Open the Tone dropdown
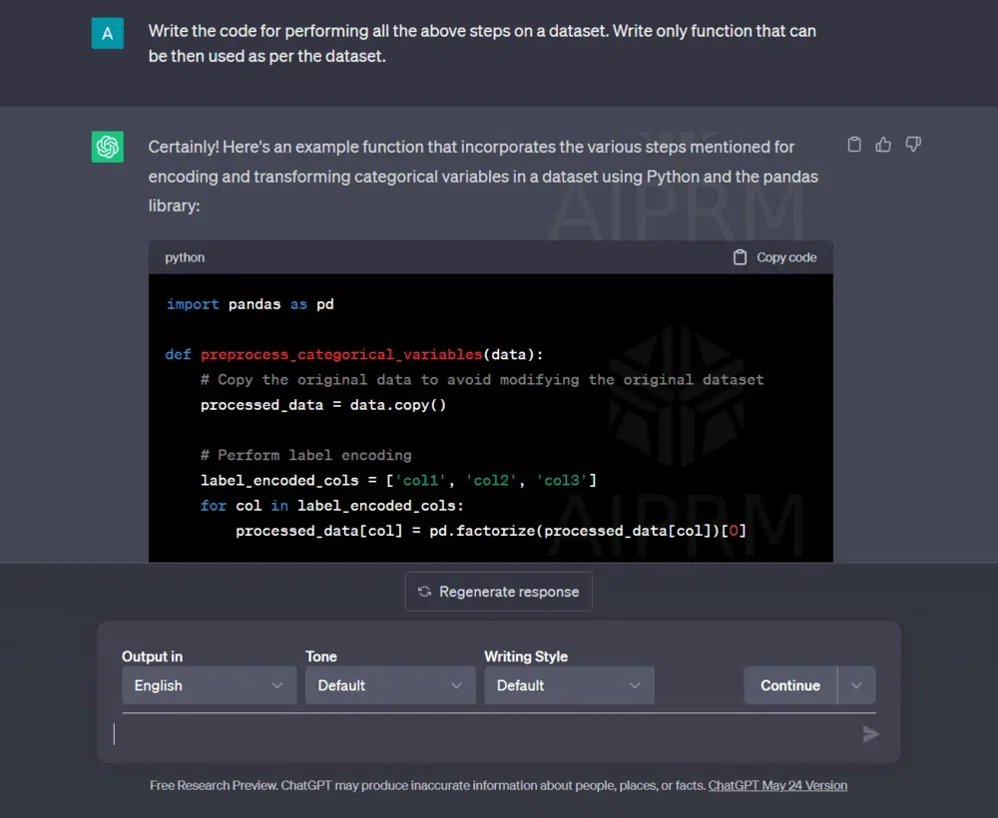Image resolution: width=998 pixels, height=818 pixels. (x=389, y=685)
